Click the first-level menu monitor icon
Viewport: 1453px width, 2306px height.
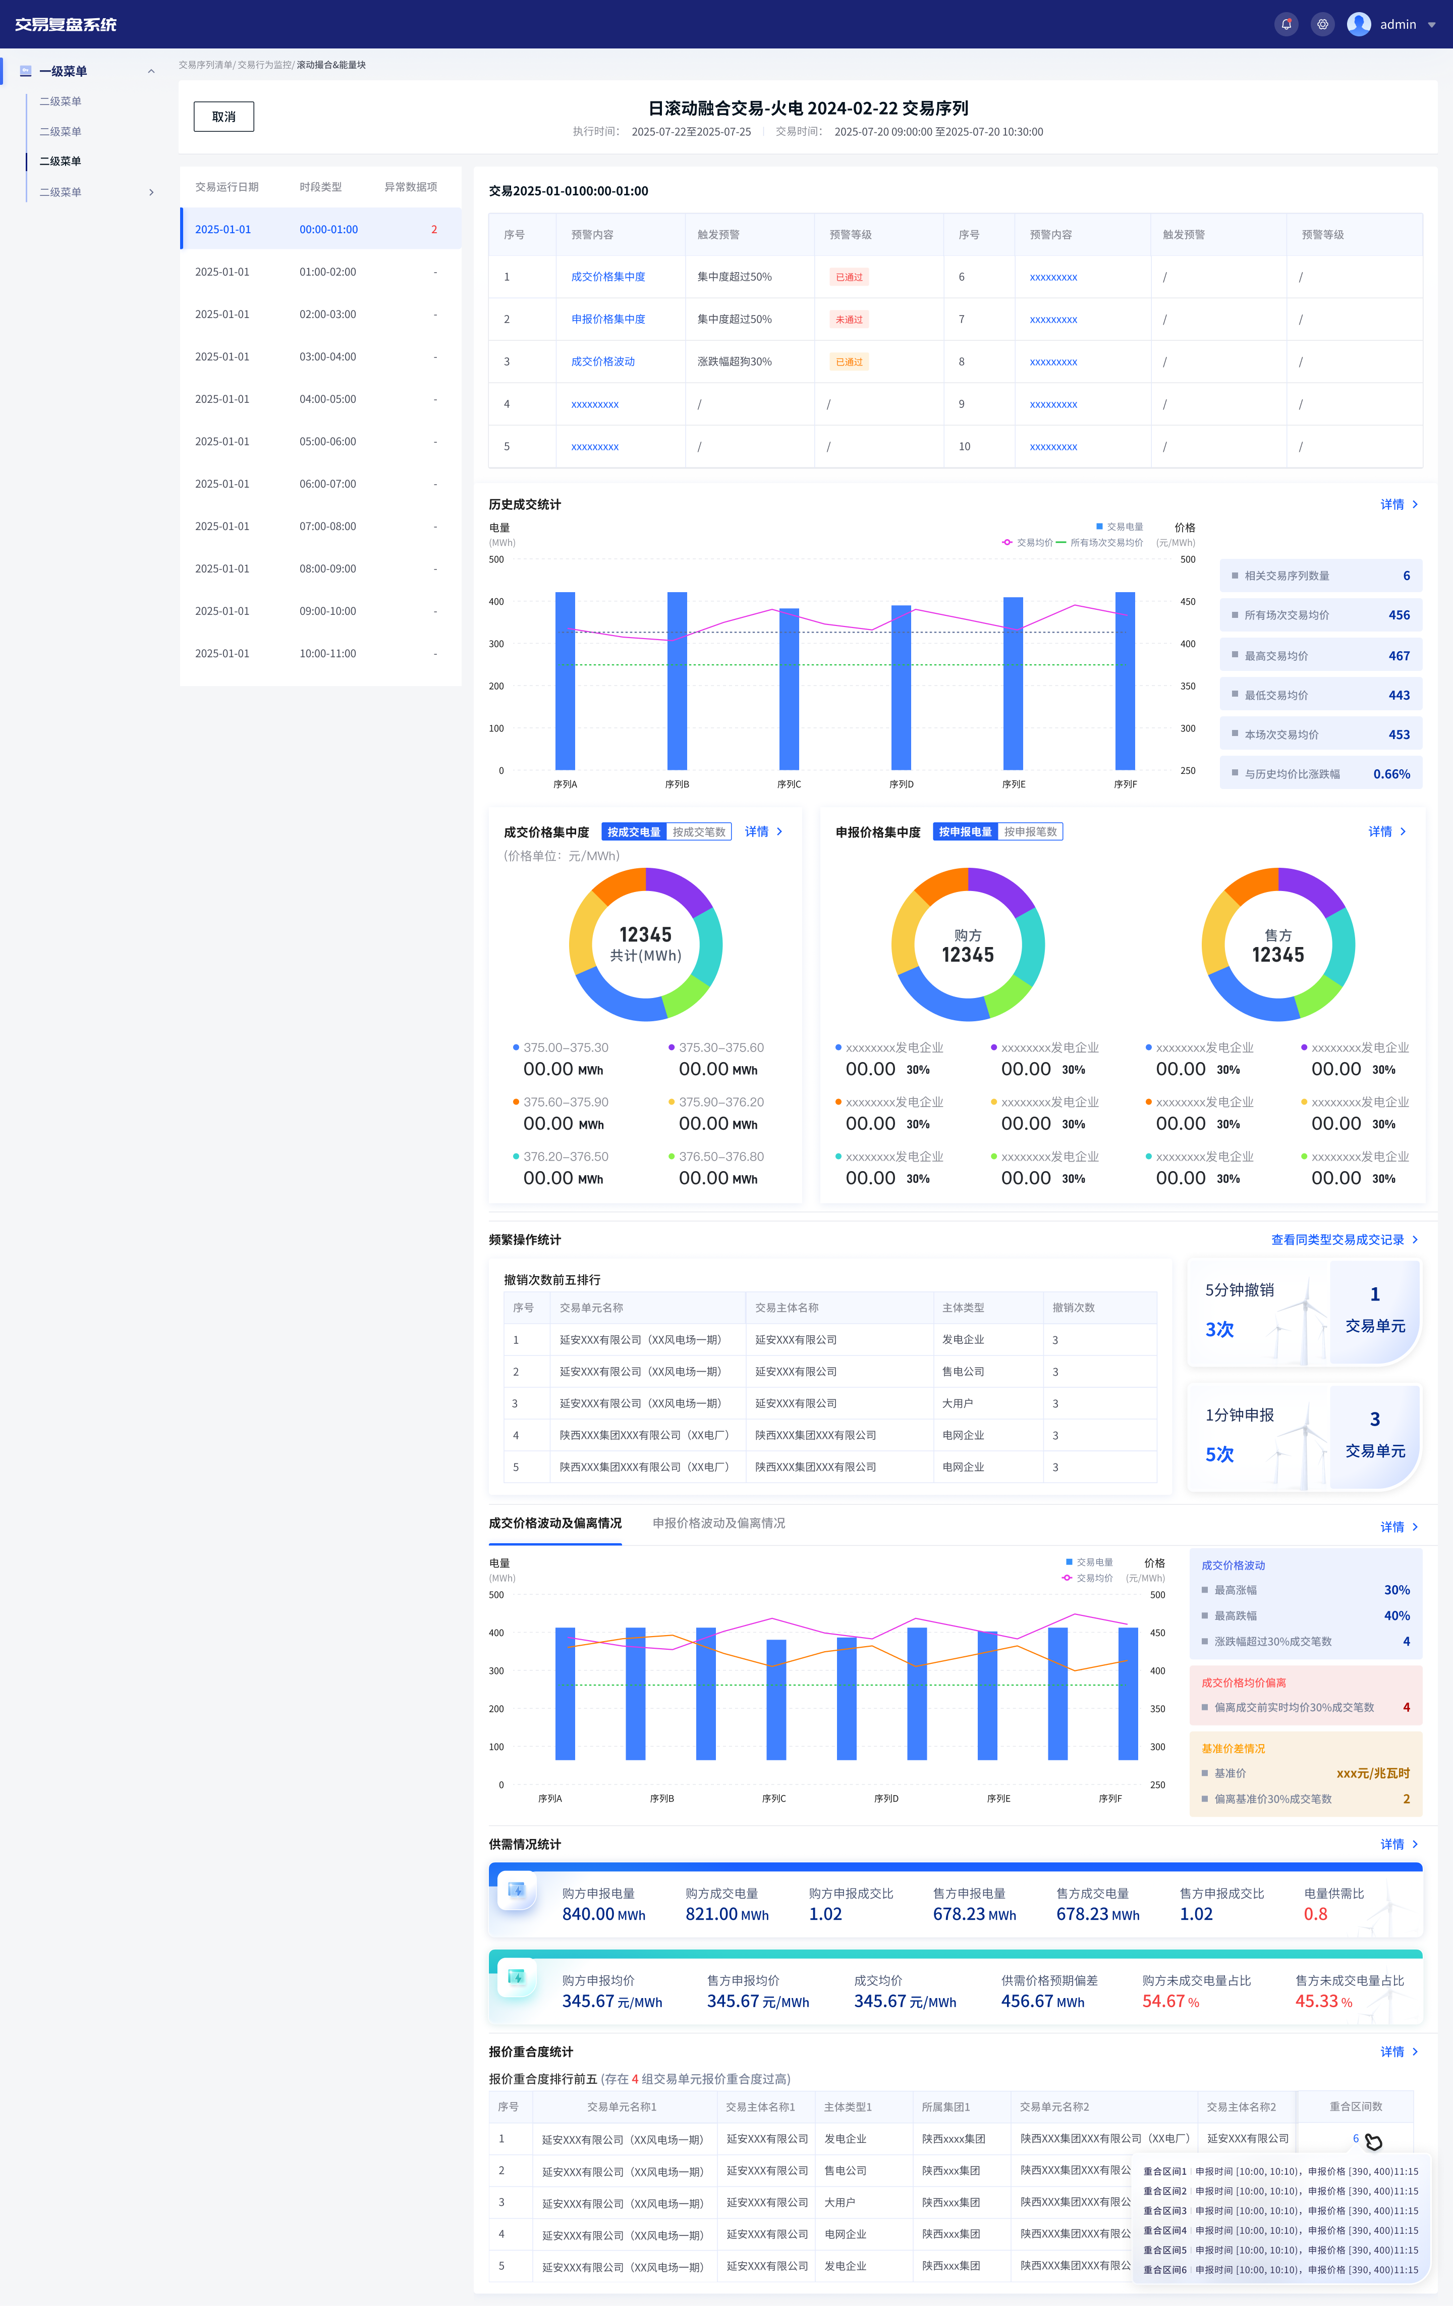(x=26, y=71)
